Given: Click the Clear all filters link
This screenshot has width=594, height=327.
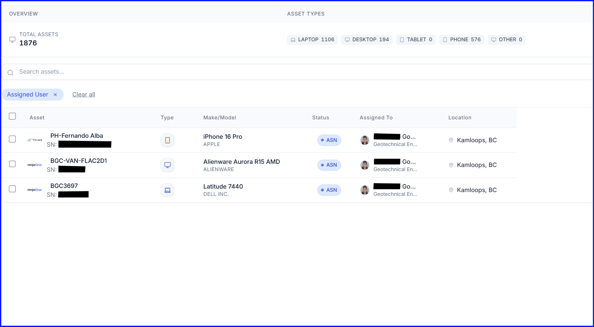Looking at the screenshot, I should pyautogui.click(x=84, y=95).
